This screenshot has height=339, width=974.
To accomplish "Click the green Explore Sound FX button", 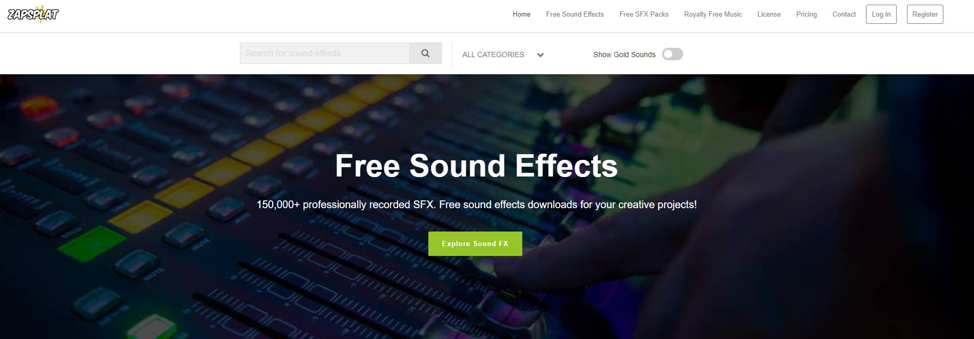I will pos(475,243).
